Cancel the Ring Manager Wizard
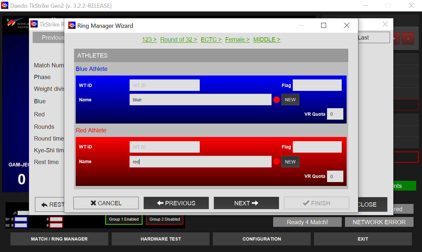Screen dimensions: 422x252 106,203
